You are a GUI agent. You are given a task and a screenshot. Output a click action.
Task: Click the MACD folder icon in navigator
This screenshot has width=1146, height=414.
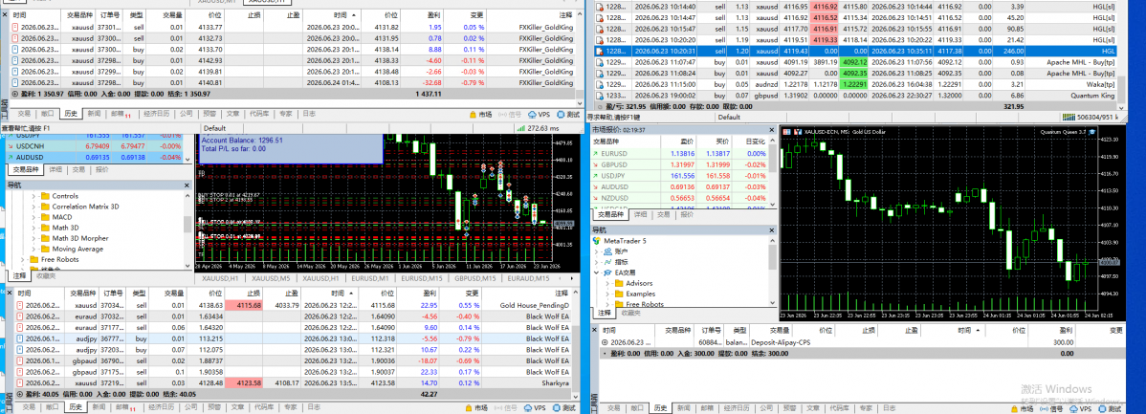click(x=45, y=217)
